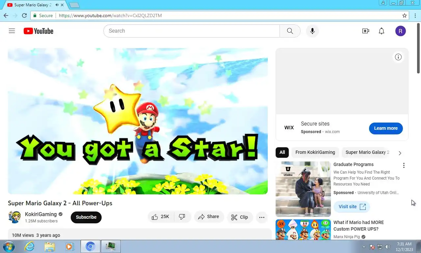
Task: Bookmark this page with the star
Action: (405, 15)
